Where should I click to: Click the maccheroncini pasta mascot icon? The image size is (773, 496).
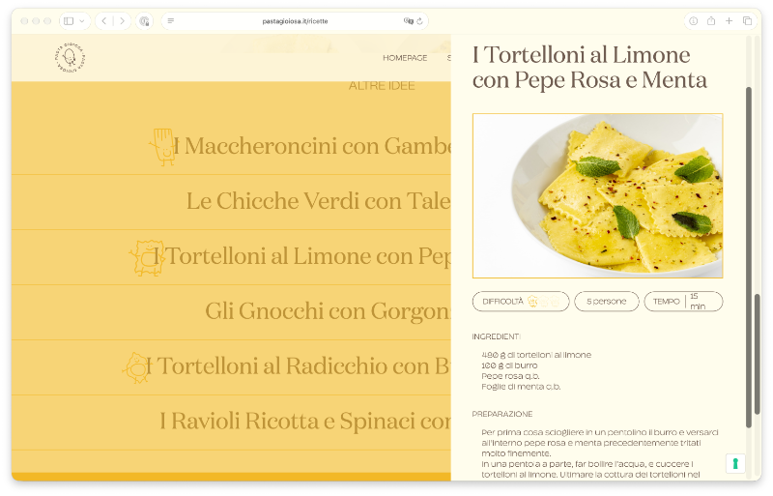click(x=162, y=147)
